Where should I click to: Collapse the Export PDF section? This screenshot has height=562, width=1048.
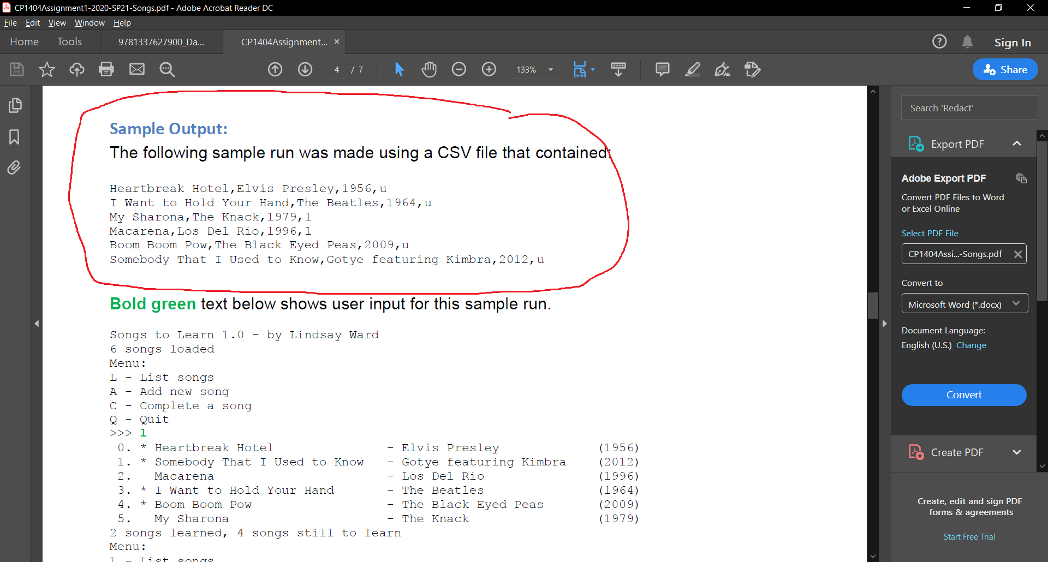pos(1017,143)
